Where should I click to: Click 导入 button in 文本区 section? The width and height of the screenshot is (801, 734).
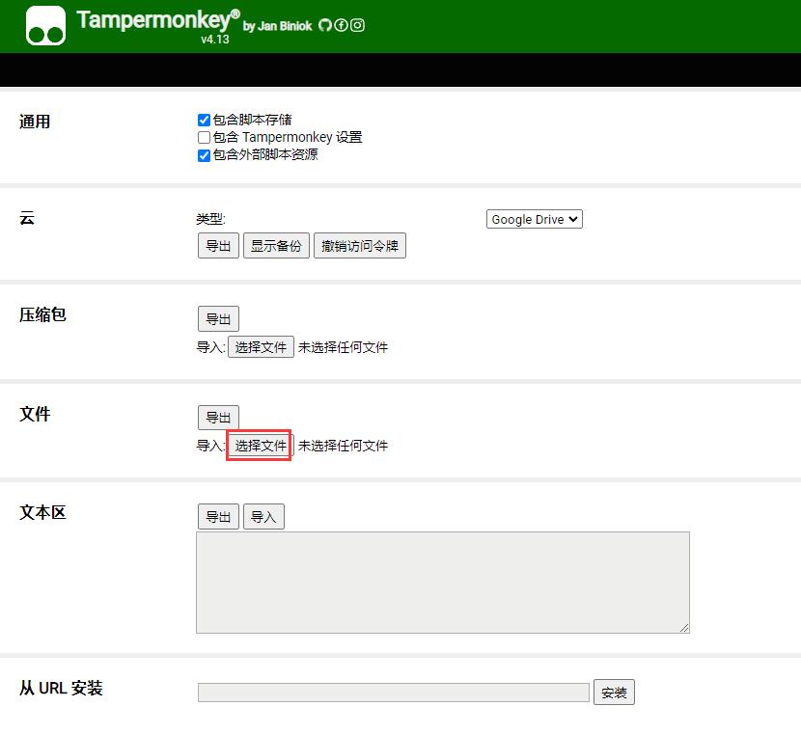(263, 517)
